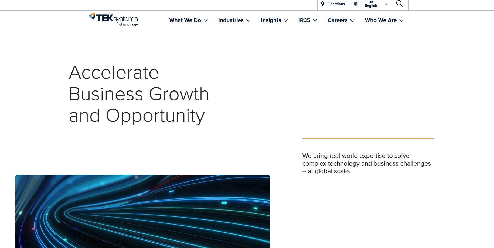Screen dimensions: 494x248
Task: Open the Careers menu label
Action: click(338, 20)
